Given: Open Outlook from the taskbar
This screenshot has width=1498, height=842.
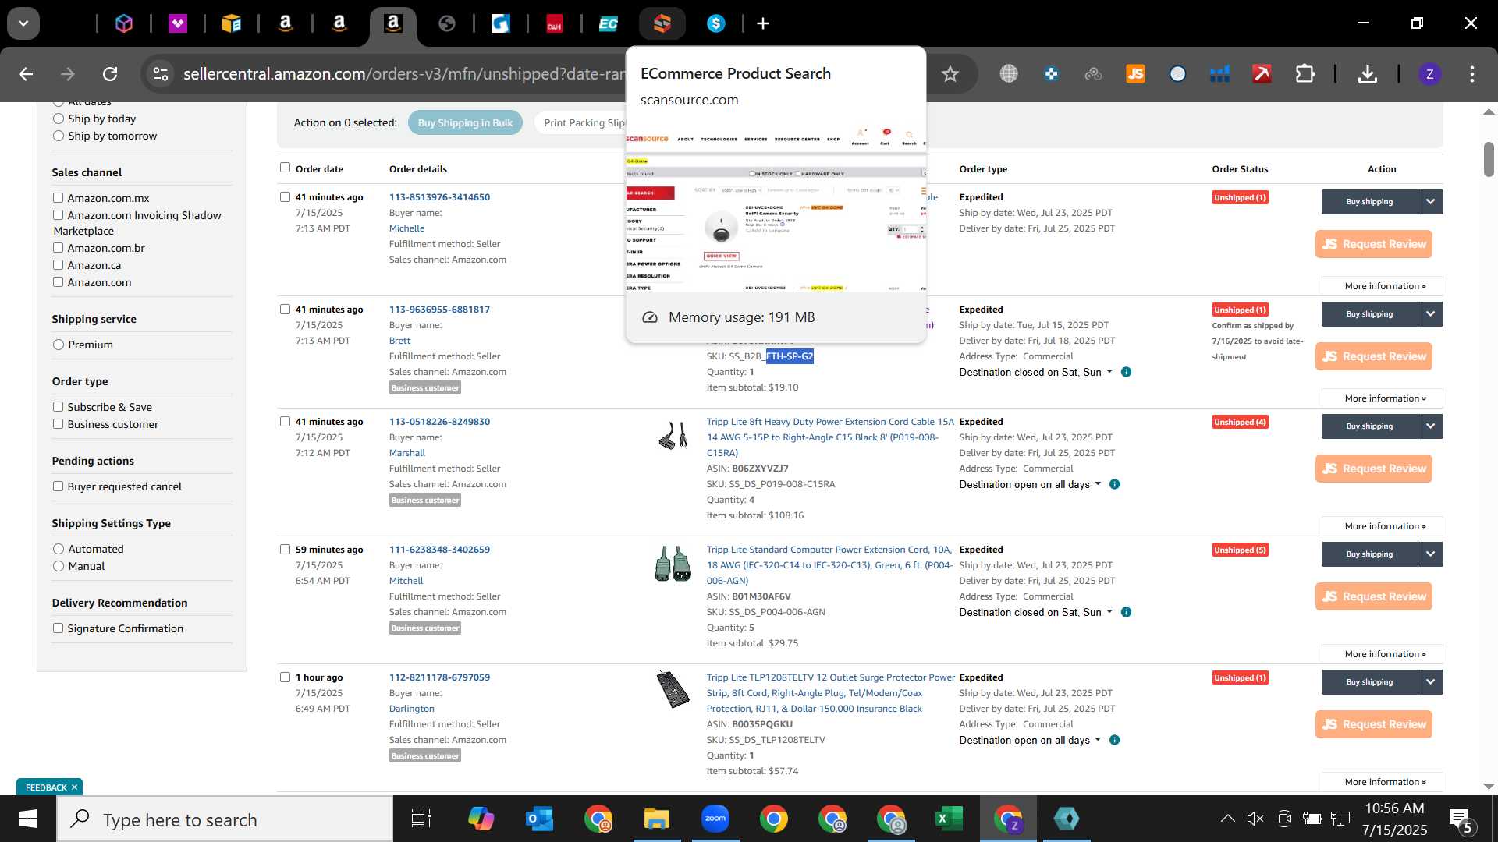Looking at the screenshot, I should pyautogui.click(x=539, y=819).
